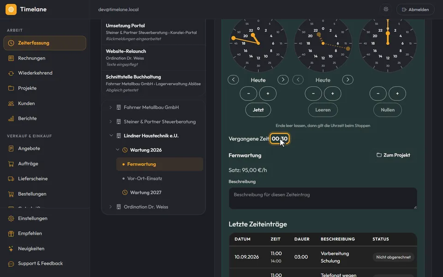This screenshot has width=443, height=277.
Task: Decrease the start time with minus
Action: [248, 94]
